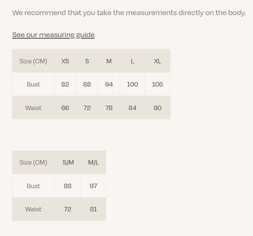The height and width of the screenshot is (236, 253).
Task: Select the XL size header cell
Action: [x=157, y=61]
